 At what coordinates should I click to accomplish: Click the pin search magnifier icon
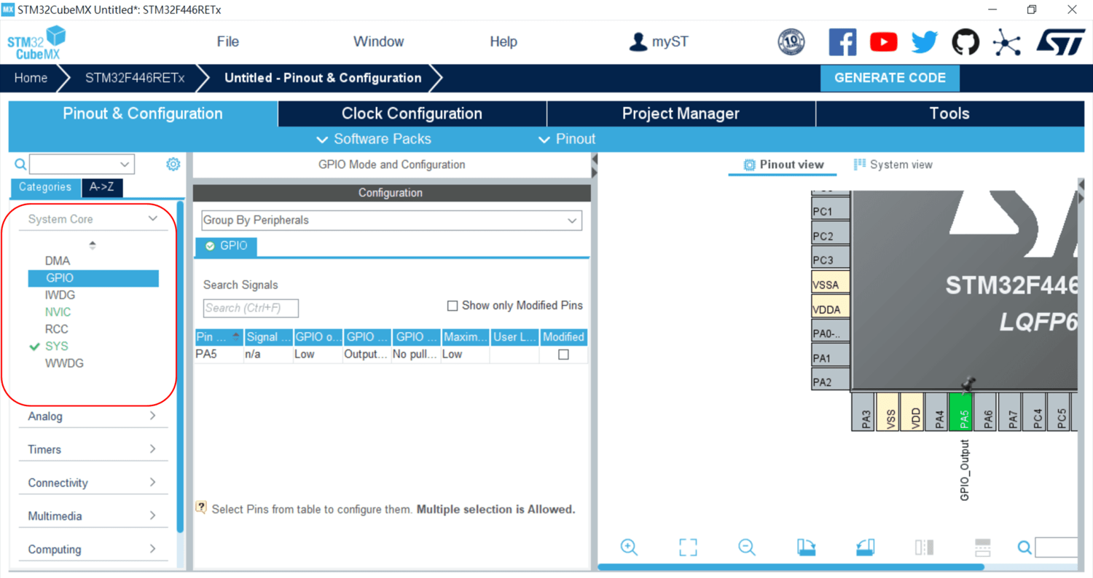1024,547
